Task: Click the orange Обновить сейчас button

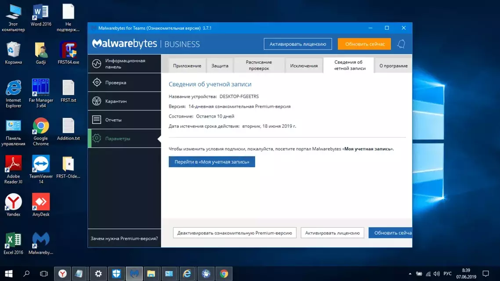Action: pos(365,44)
